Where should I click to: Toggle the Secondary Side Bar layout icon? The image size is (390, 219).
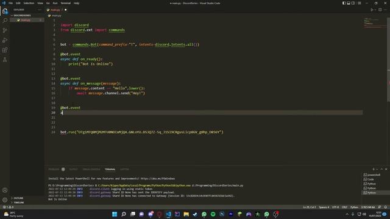click(353, 3)
